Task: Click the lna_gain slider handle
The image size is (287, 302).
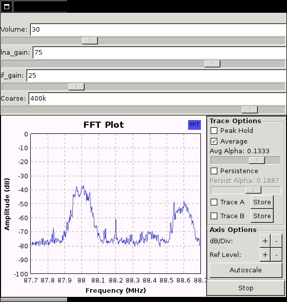Action: click(x=212, y=64)
